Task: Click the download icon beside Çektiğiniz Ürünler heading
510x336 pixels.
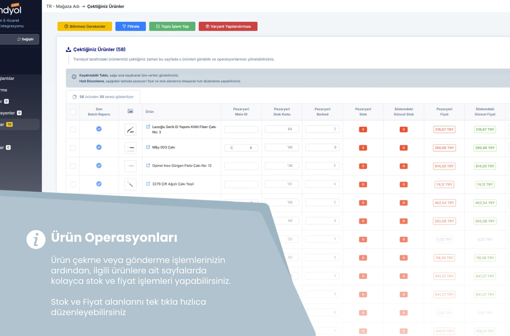Action: pyautogui.click(x=69, y=49)
